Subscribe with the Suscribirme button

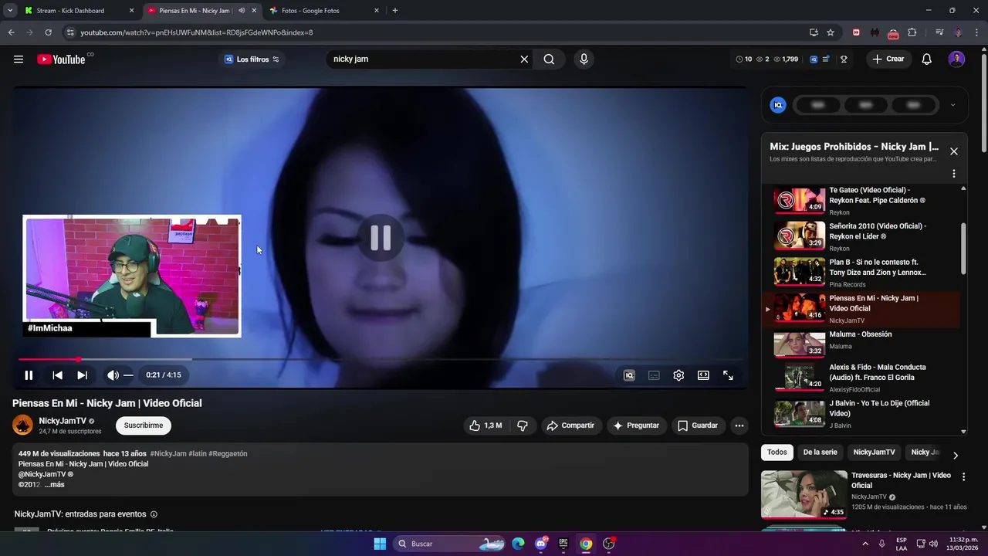[x=144, y=425]
